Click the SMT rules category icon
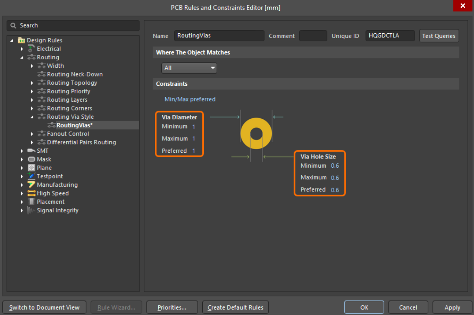474x315 pixels. [31, 150]
